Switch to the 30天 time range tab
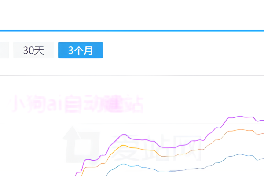This screenshot has width=264, height=176. coord(33,50)
